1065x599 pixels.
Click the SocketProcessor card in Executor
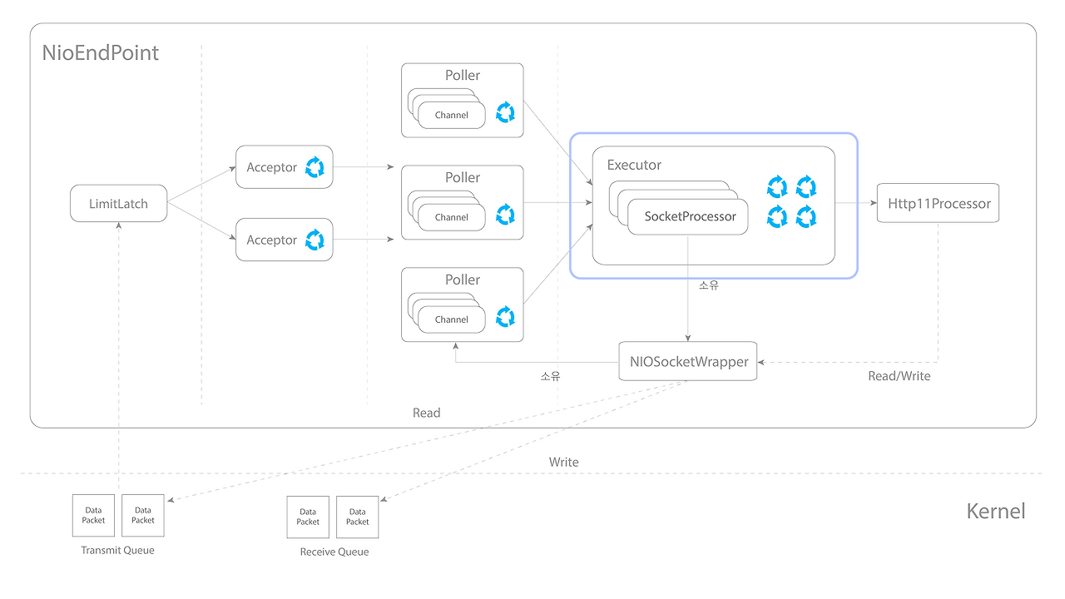pos(688,216)
